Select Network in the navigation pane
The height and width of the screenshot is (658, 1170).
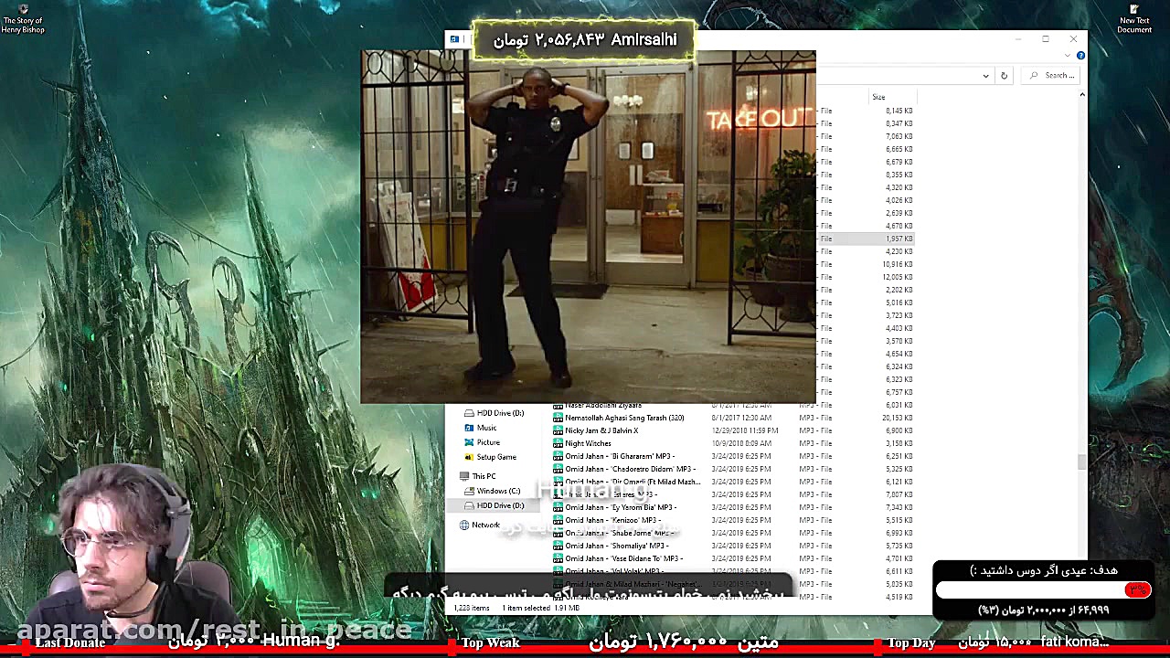pyautogui.click(x=485, y=525)
